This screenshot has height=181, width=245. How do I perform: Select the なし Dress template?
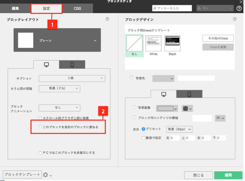[135, 45]
